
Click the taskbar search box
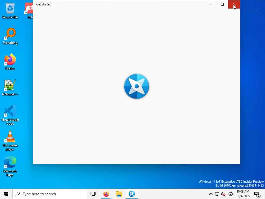pos(50,194)
